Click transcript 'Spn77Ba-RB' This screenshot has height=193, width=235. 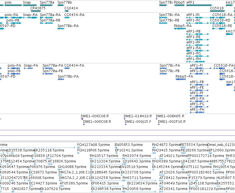click(50, 20)
